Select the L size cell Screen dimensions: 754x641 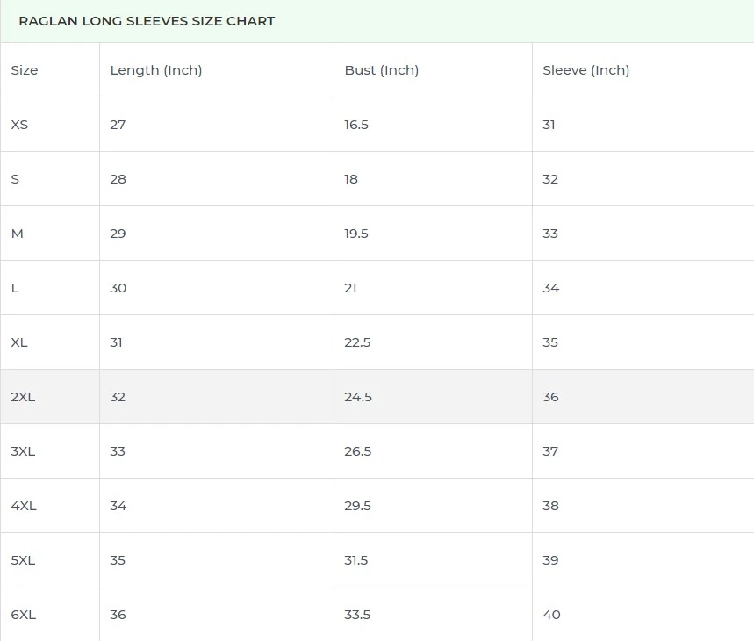point(15,288)
